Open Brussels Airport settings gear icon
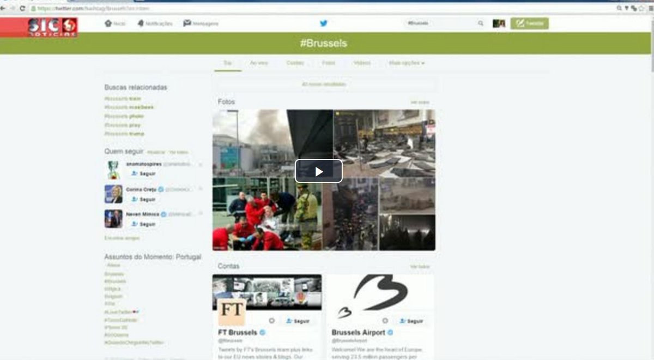This screenshot has height=360, width=654. point(385,321)
